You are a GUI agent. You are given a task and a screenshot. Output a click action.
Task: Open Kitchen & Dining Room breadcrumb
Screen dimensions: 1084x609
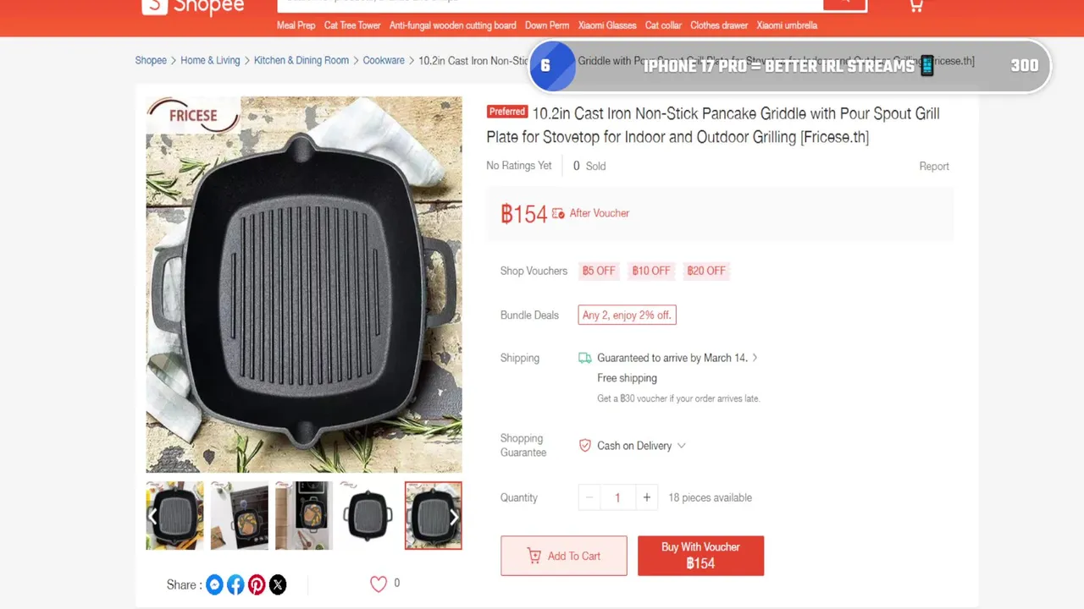pos(301,60)
